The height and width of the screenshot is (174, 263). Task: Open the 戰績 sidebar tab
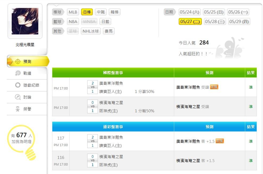(27, 73)
